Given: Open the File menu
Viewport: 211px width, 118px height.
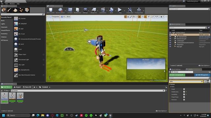Looking at the screenshot, I should point(2,4).
